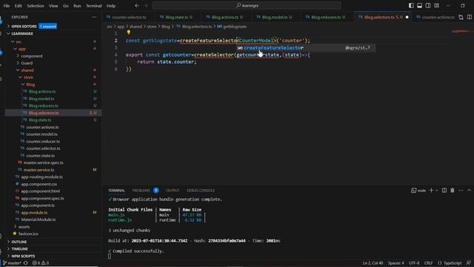Viewport: 474px width, 267px height.
Task: Open Blog.state.ts in the explorer
Action: pos(40,120)
